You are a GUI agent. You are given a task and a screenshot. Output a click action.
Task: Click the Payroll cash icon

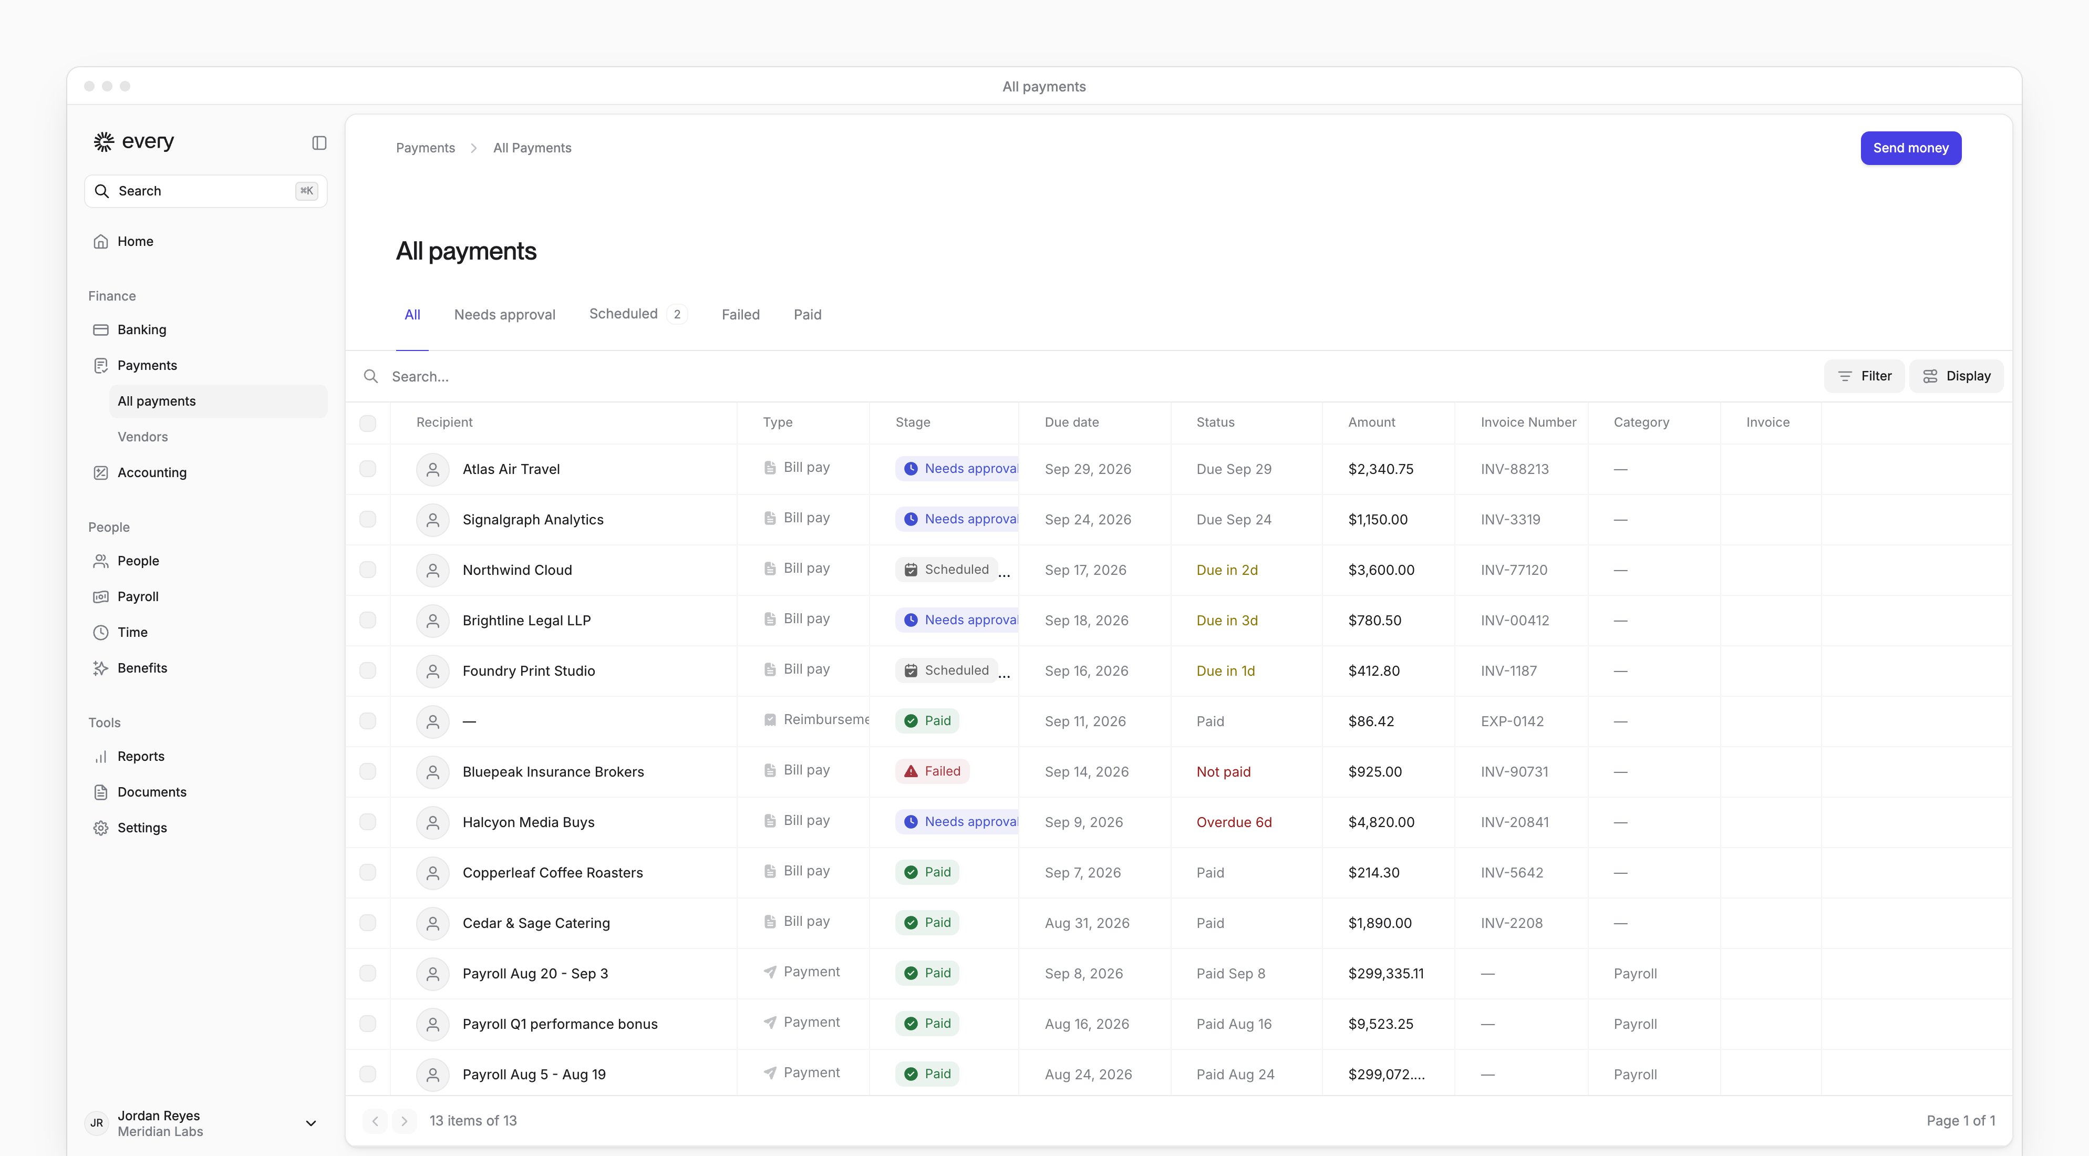click(100, 597)
